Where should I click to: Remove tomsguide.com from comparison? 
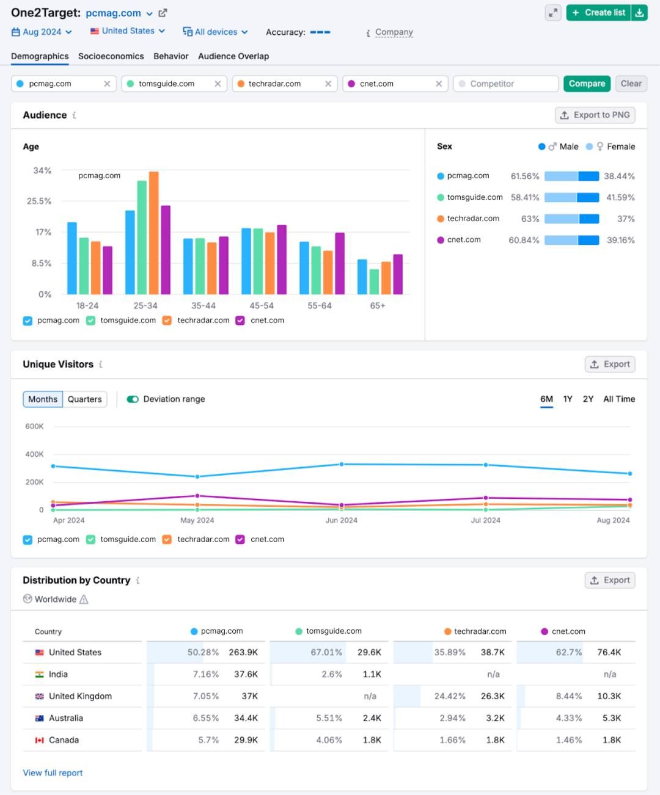(x=218, y=84)
